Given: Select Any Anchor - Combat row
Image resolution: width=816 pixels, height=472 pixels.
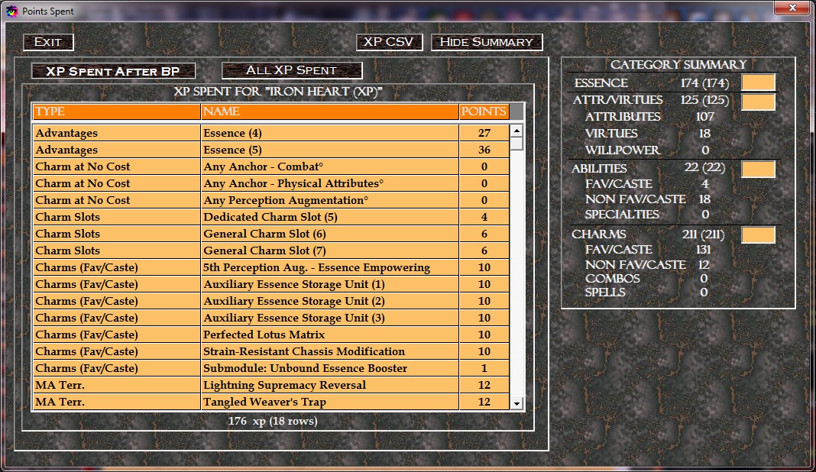Looking at the screenshot, I should (271, 166).
